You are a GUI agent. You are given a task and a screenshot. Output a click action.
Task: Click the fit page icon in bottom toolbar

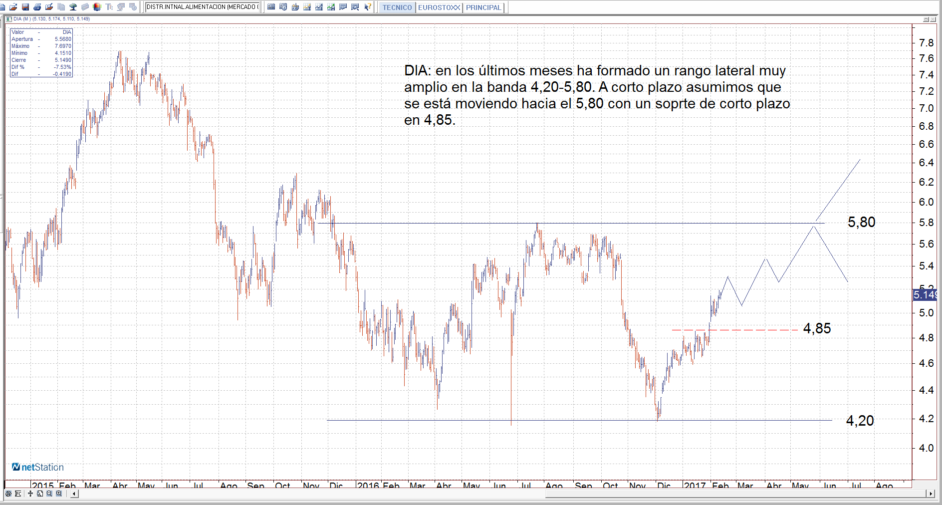(40, 494)
